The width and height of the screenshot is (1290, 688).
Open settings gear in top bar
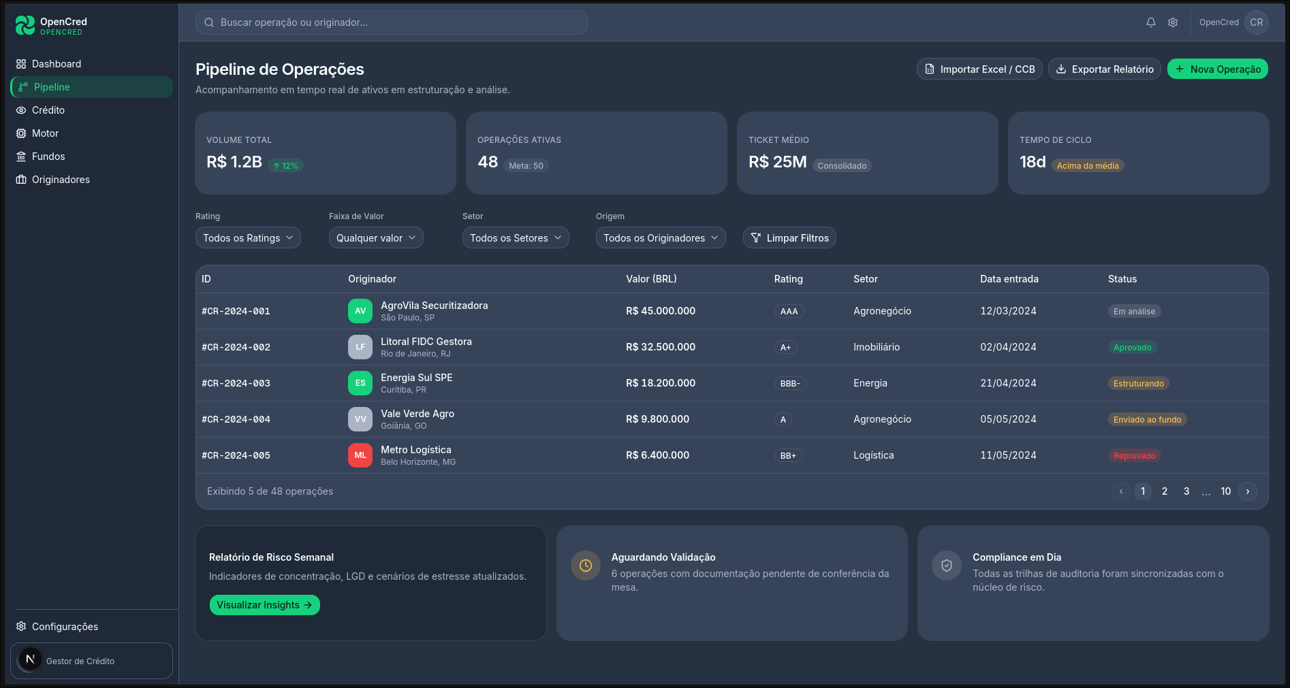[1173, 22]
